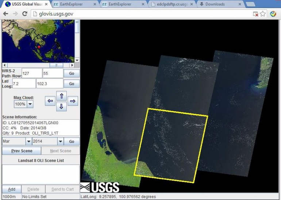281x200 pixels.
Task: Click Go beside WRS-2 Path/Row
Action: click(72, 73)
